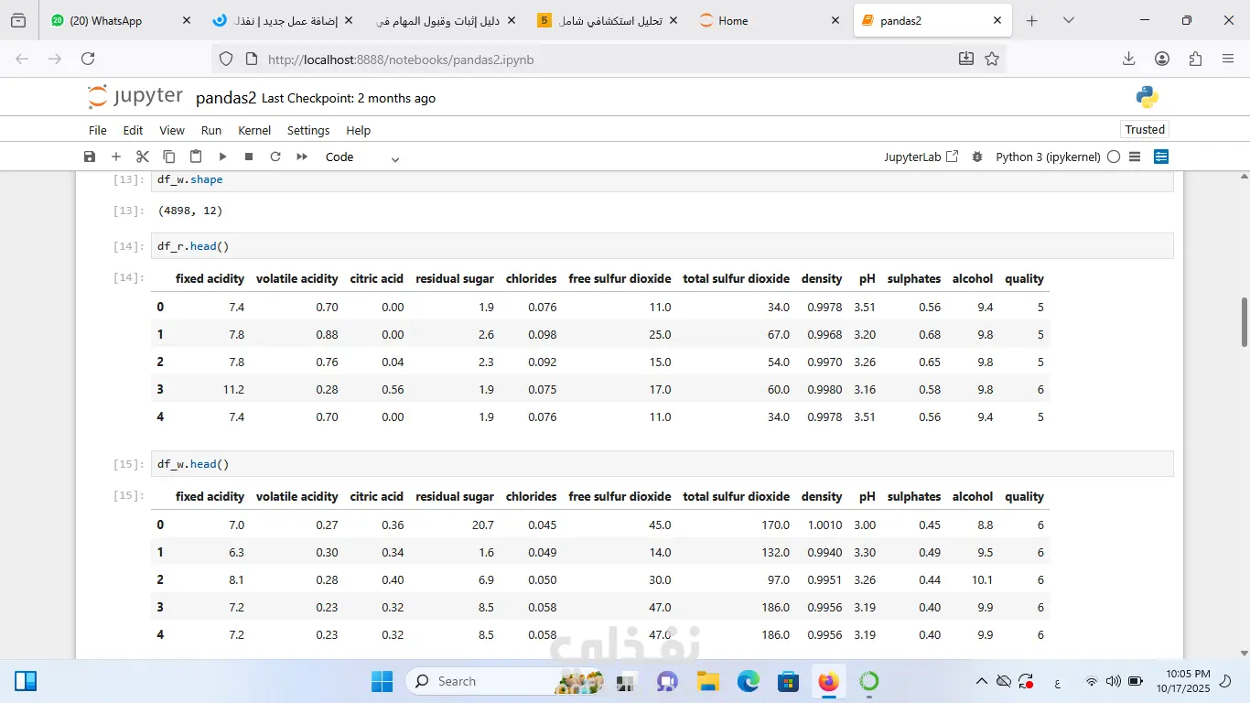
Task: Restart kernel and run all cells
Action: (302, 157)
